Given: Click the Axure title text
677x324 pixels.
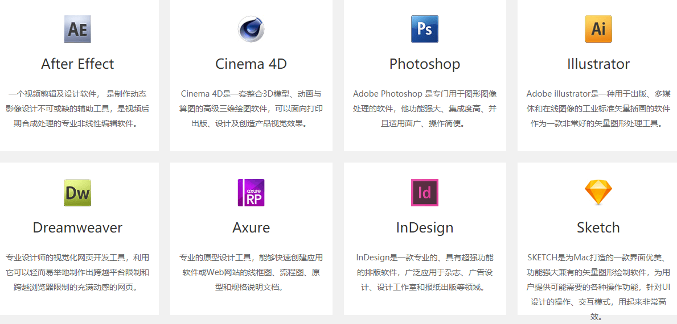Looking at the screenshot, I should (x=251, y=228).
